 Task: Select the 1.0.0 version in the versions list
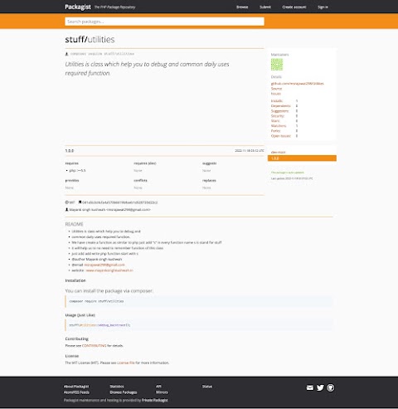(x=302, y=158)
